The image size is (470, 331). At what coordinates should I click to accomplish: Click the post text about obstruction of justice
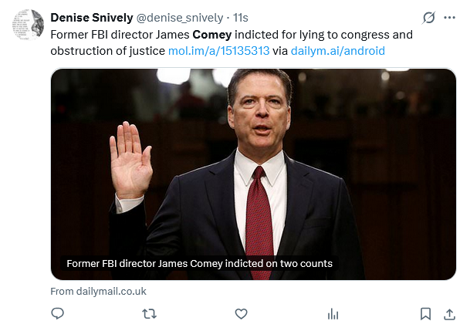pyautogui.click(x=108, y=51)
